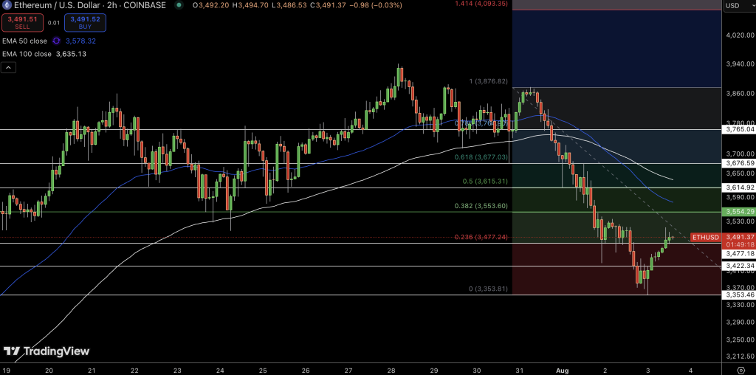Click the SELL 3,491.51 button
The height and width of the screenshot is (375, 756).
[x=22, y=23]
